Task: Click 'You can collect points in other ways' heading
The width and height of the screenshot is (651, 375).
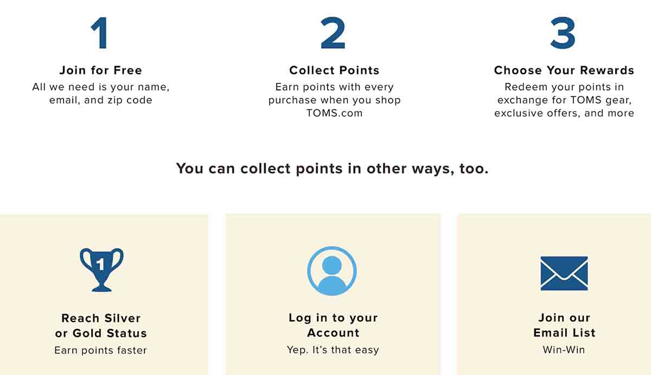Action: [332, 169]
